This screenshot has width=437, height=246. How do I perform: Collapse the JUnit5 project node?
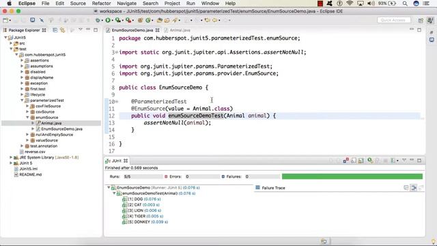[5, 38]
